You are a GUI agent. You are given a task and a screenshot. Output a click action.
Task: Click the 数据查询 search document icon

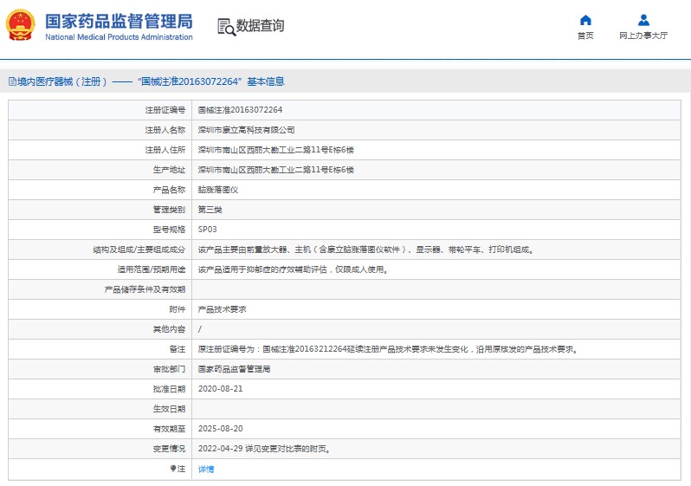(x=227, y=27)
